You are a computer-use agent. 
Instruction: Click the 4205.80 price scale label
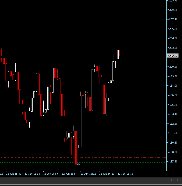point(173,29)
